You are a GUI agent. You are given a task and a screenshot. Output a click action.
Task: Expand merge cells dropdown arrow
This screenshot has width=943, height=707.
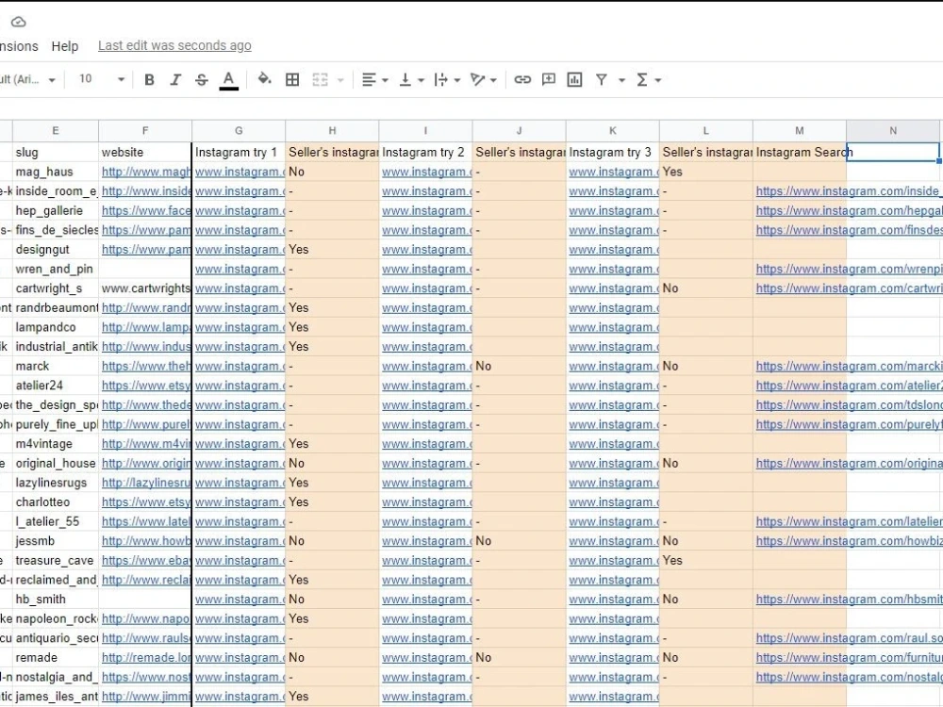point(340,80)
